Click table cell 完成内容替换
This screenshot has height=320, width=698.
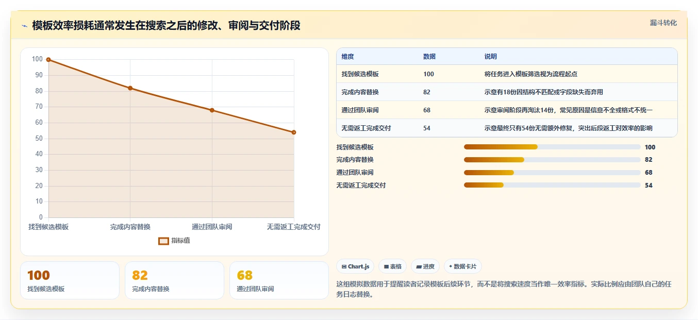pyautogui.click(x=360, y=92)
